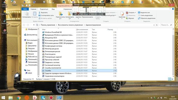Open Видео in the navigation pane
The image size is (178, 100).
point(30,43)
